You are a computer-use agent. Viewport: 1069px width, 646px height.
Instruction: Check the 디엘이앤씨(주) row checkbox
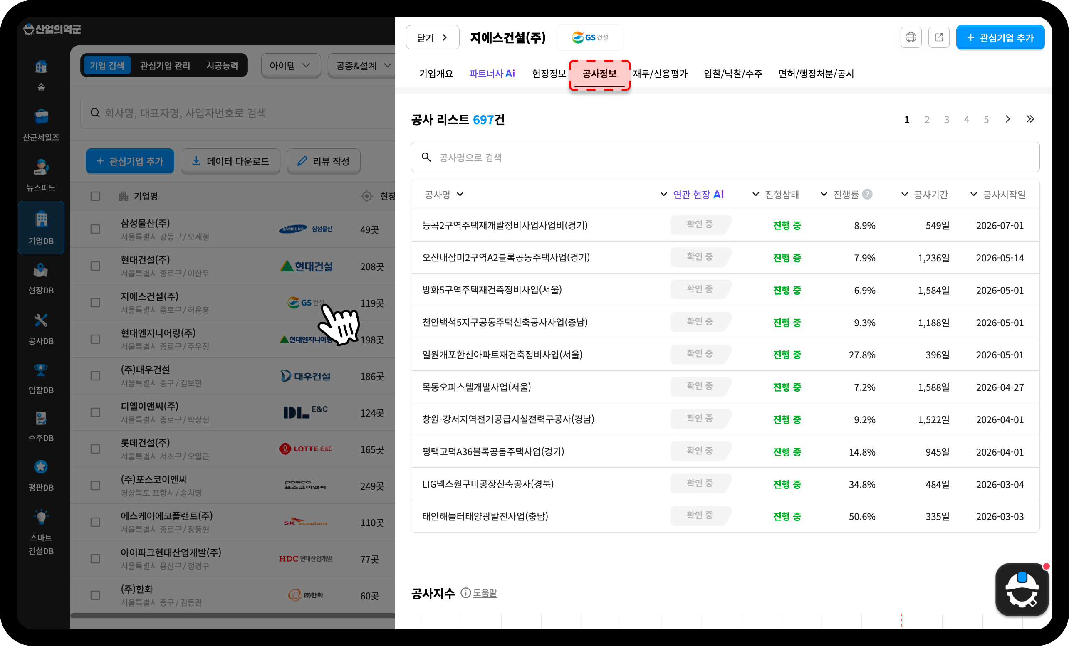click(95, 412)
